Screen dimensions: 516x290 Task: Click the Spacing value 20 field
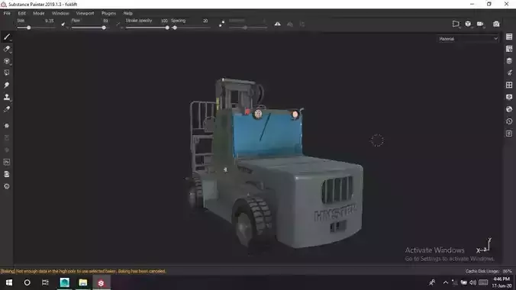[205, 21]
